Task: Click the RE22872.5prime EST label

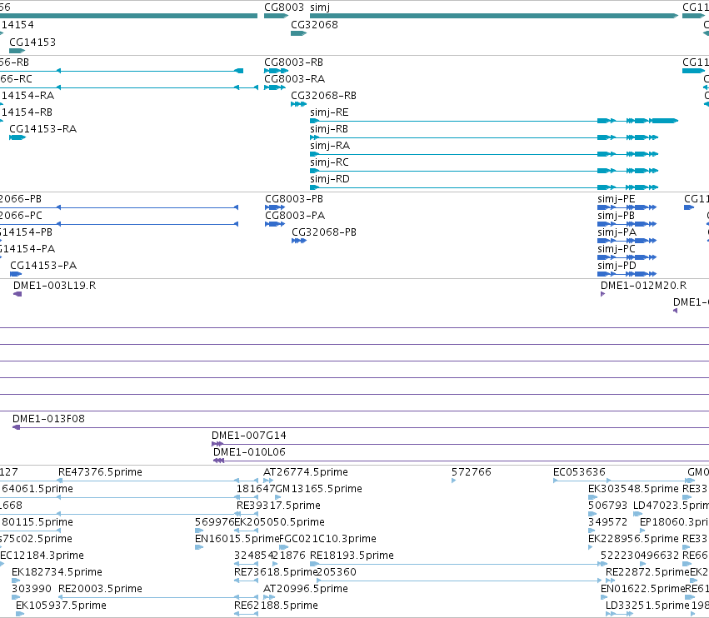Action: pos(647,573)
